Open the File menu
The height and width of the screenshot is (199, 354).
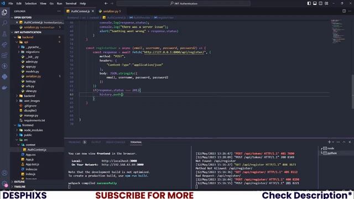(11, 3)
